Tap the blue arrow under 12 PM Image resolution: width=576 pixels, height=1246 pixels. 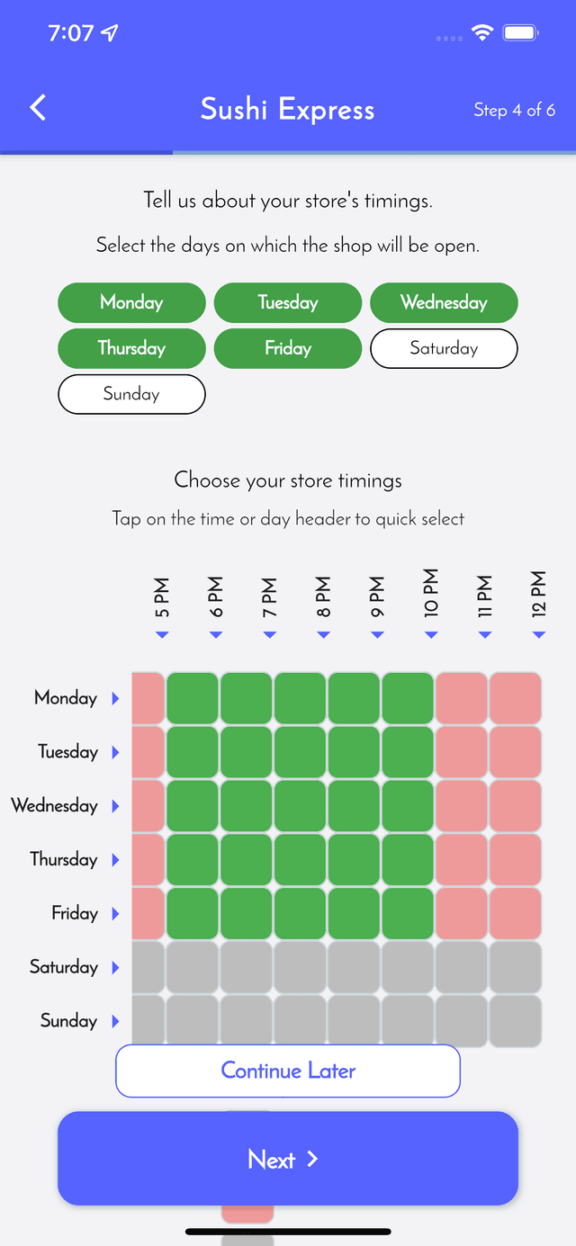(539, 635)
